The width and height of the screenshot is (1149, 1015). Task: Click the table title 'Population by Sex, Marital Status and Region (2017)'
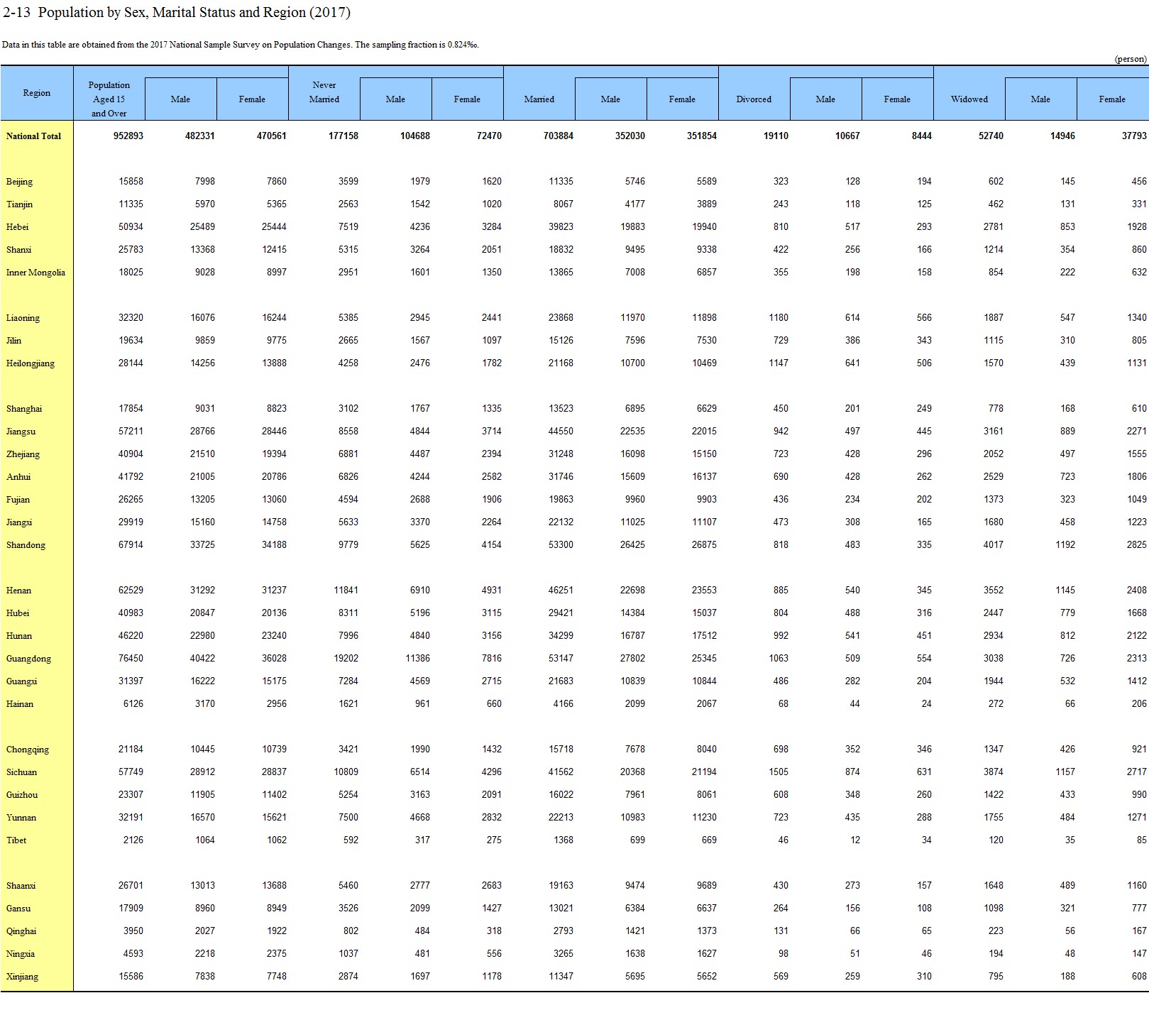click(194, 12)
